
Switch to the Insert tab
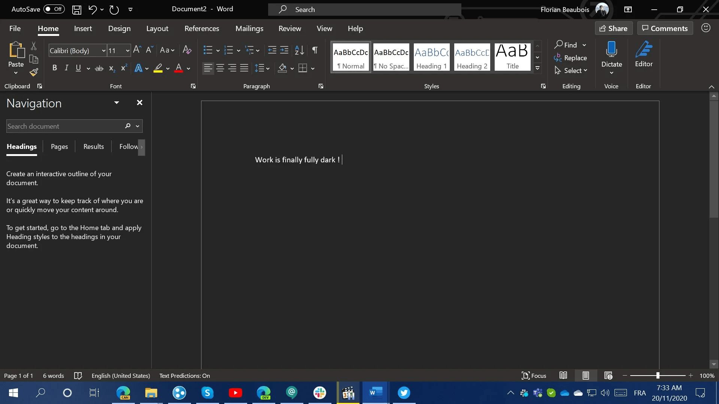point(83,28)
